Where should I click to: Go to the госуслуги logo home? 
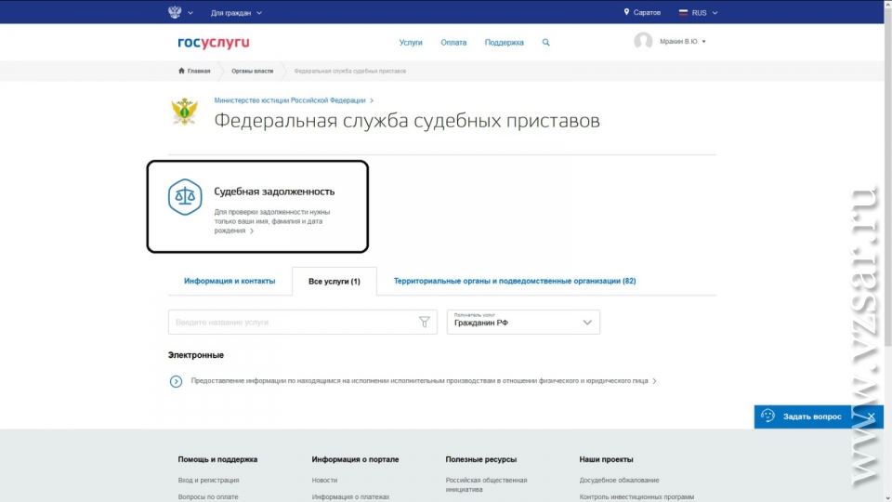pyautogui.click(x=214, y=43)
